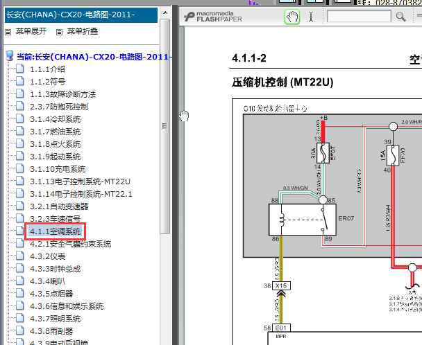422x345 pixels.
Task: Open 4.3.3时钟总成 page
Action: 55,269
